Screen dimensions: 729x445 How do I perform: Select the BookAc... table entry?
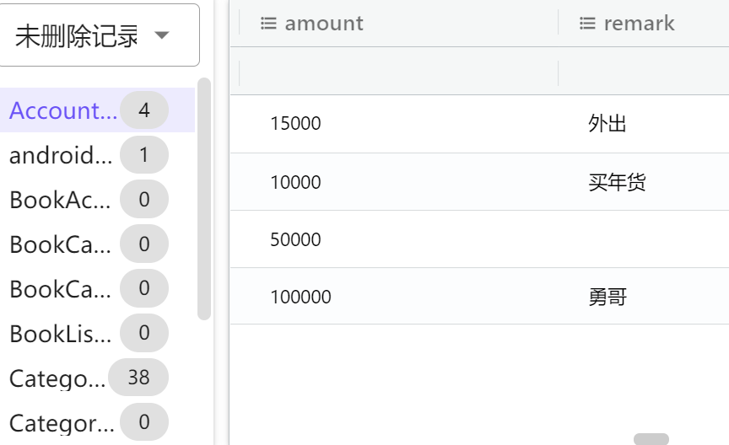click(60, 200)
